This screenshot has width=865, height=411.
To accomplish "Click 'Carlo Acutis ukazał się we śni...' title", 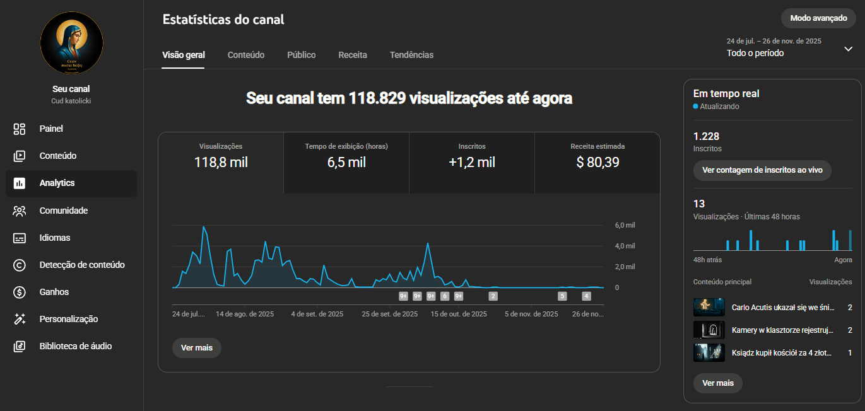I will point(783,308).
